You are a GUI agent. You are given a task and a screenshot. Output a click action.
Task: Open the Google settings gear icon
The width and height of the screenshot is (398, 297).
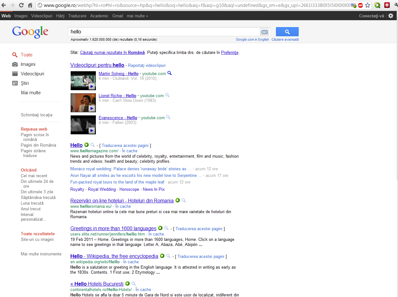(391, 16)
